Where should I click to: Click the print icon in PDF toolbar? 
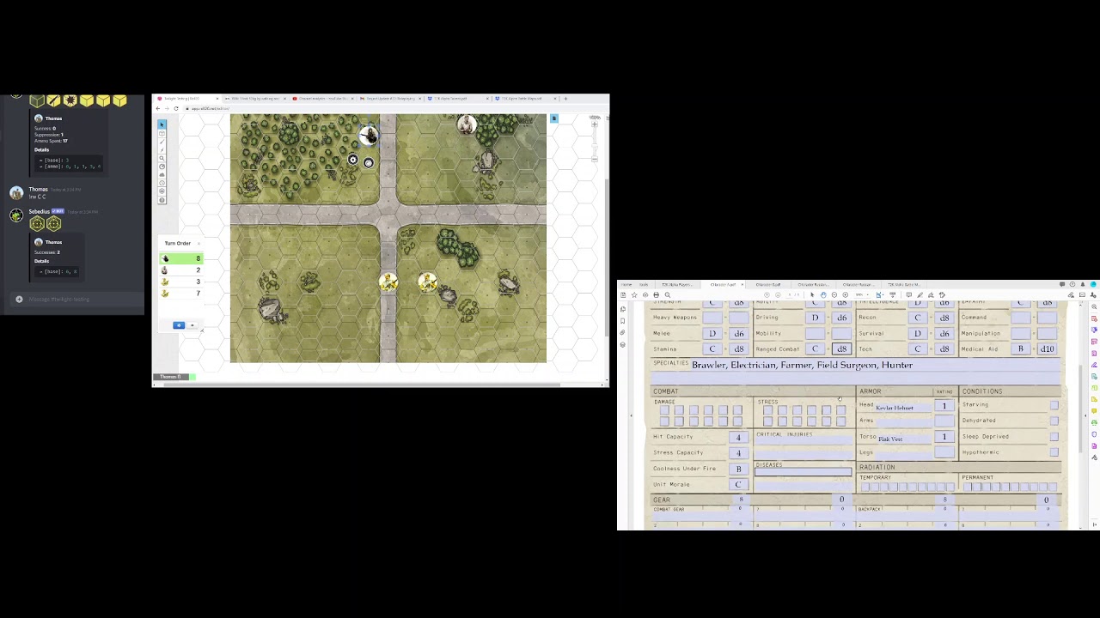point(656,295)
